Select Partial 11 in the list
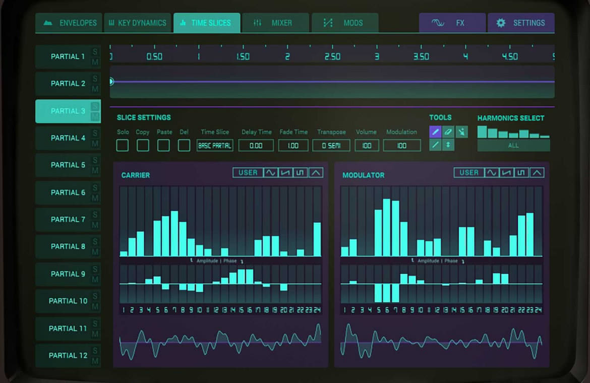 click(x=68, y=329)
